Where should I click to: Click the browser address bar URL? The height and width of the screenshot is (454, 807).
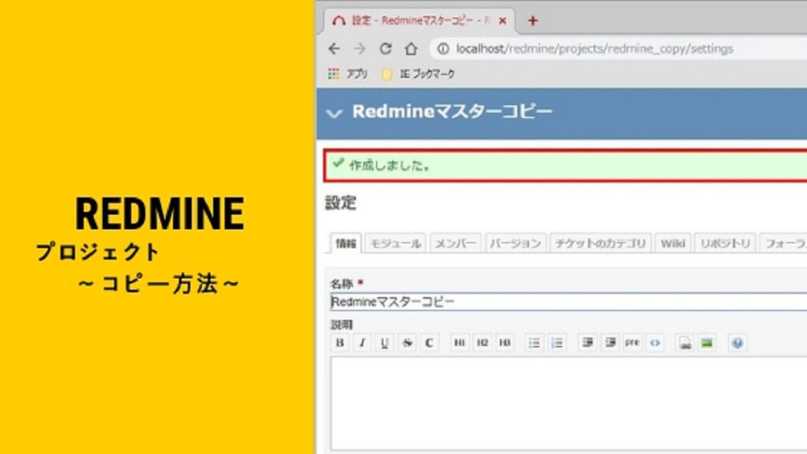(594, 49)
